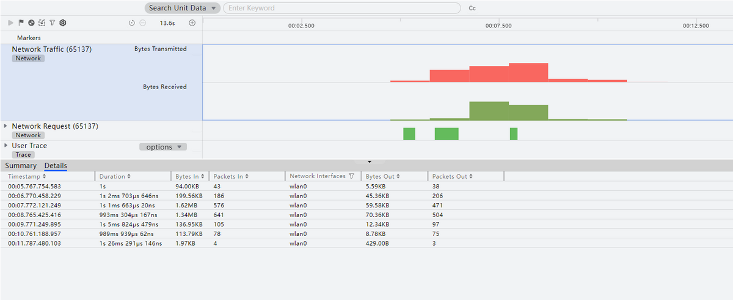Switch to the Summary tab
Viewport: 733px width, 300px height.
click(21, 166)
